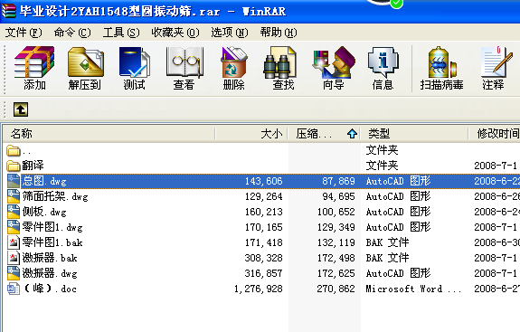Click packed size value 94,695
This screenshot has width=520, height=332.
click(338, 196)
